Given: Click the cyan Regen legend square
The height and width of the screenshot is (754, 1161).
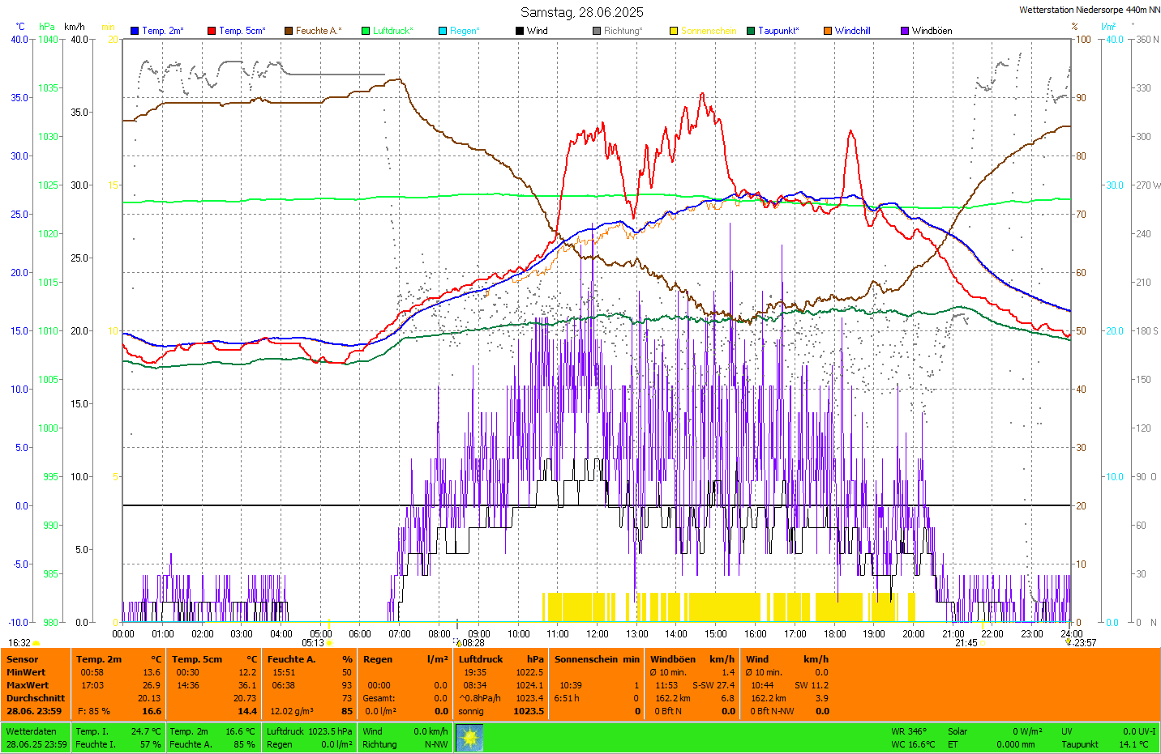Looking at the screenshot, I should coord(443,31).
